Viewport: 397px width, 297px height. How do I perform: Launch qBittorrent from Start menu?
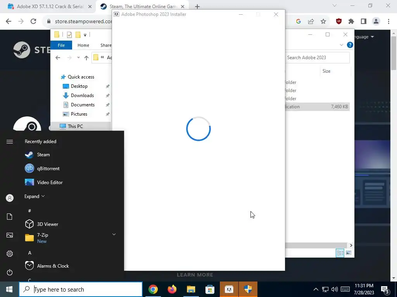click(x=42, y=169)
